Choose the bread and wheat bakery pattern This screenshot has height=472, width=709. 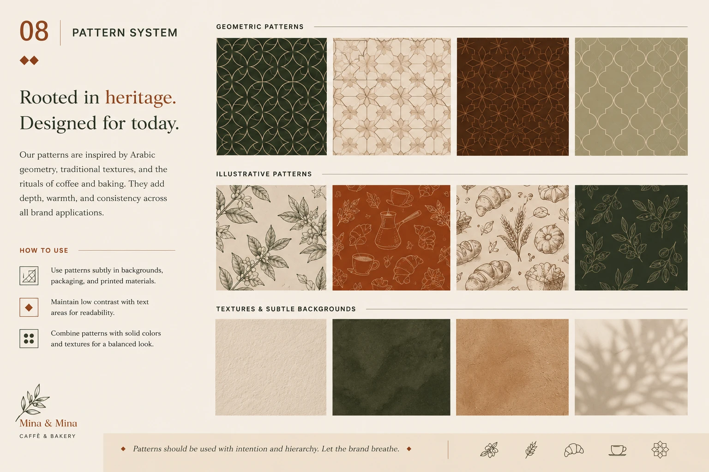[x=512, y=238]
